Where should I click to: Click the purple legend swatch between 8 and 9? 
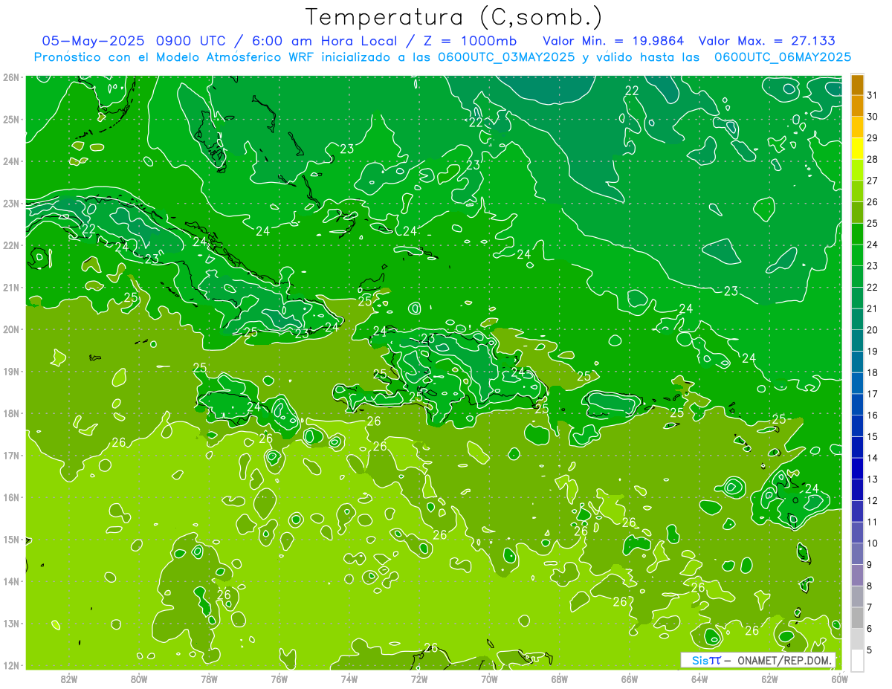858,575
